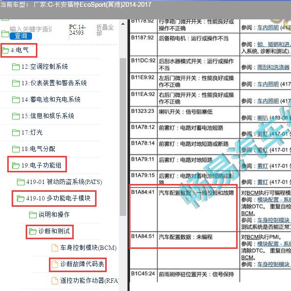Click folder icon of 419-01 被动防盗系统
The width and height of the screenshot is (291, 291).
[x=21, y=182]
